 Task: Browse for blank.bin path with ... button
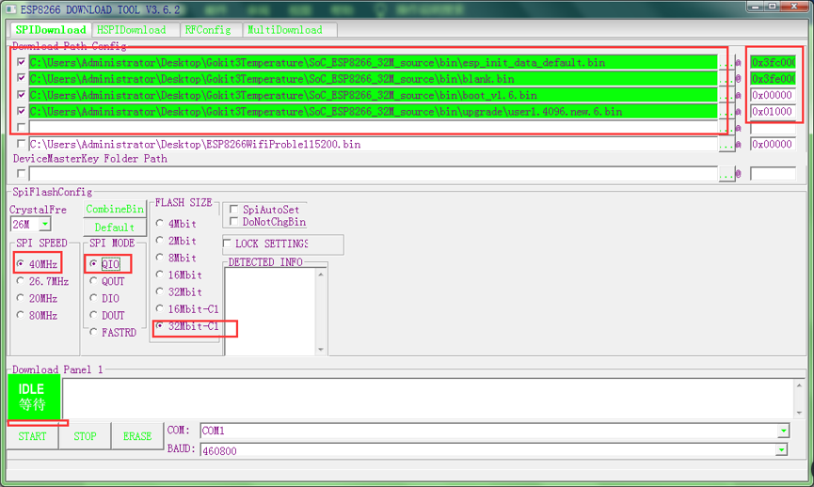(726, 79)
